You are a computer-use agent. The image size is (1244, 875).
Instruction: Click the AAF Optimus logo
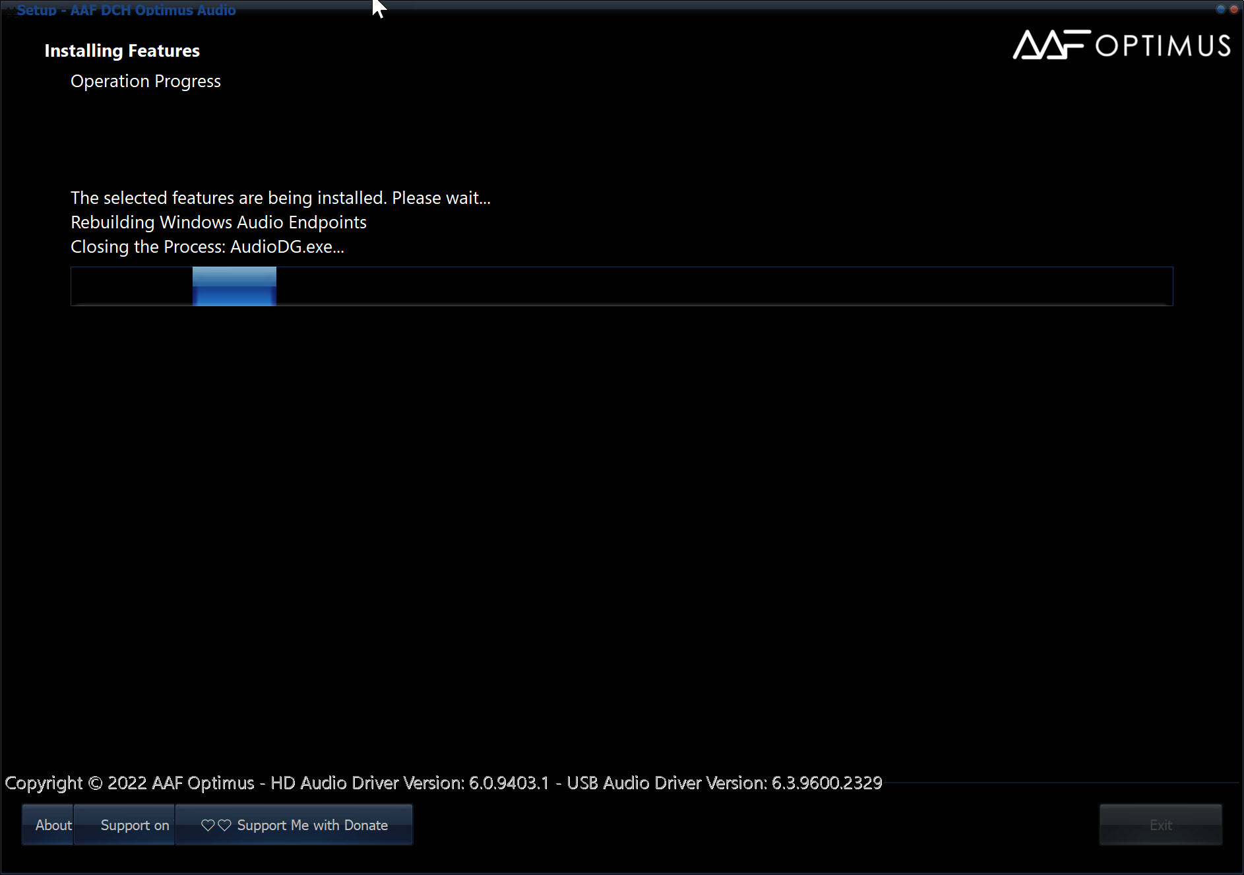1121,45
